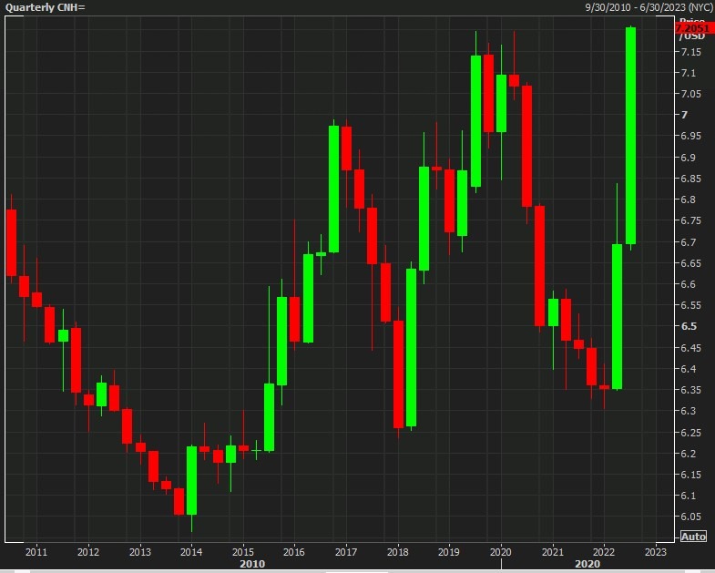Select the 6.25 price axis label
This screenshot has height=573, width=715.
pyautogui.click(x=690, y=433)
